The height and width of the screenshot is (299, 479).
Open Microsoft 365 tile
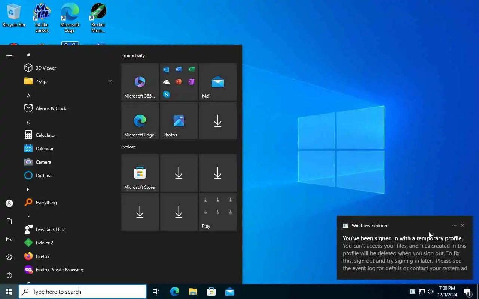(140, 82)
